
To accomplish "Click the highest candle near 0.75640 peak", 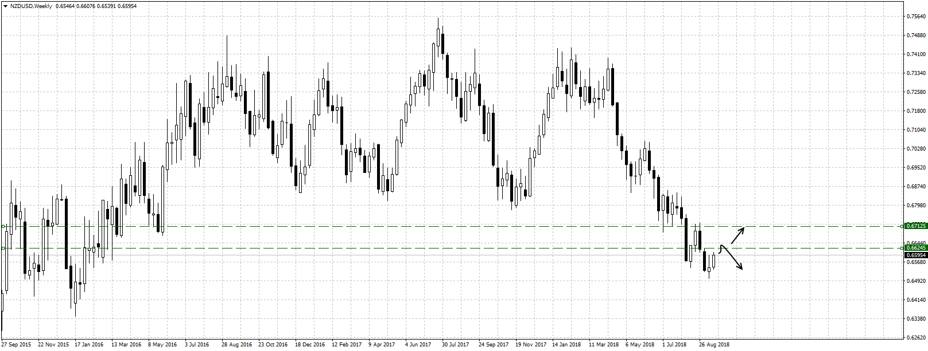I will (438, 37).
